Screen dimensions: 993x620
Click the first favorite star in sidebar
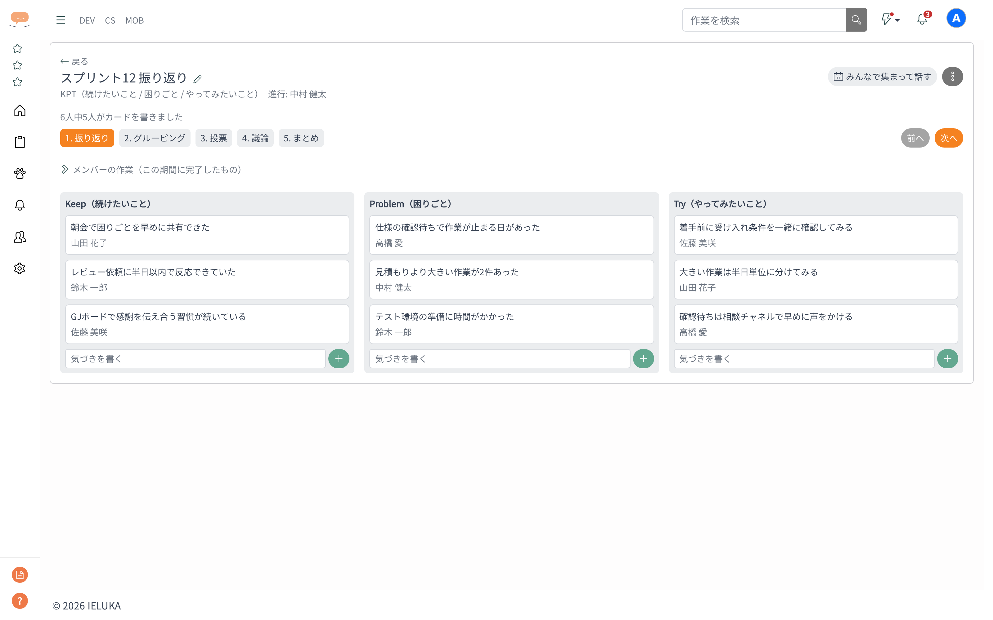tap(17, 48)
